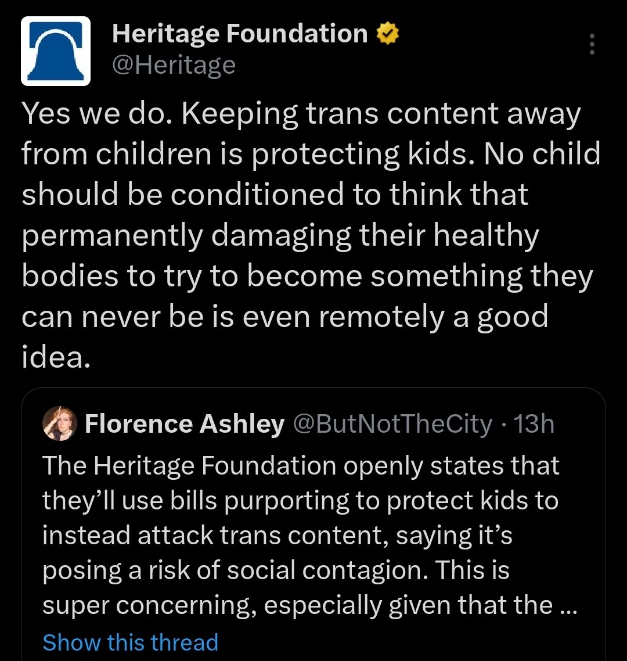627x661 pixels.
Task: Click the @ButNotTheCity handle
Action: click(394, 425)
